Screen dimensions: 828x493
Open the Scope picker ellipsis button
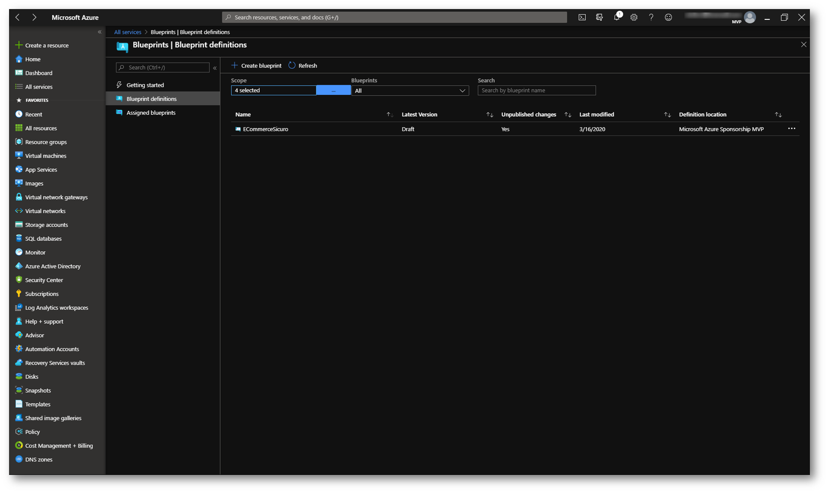pyautogui.click(x=333, y=90)
